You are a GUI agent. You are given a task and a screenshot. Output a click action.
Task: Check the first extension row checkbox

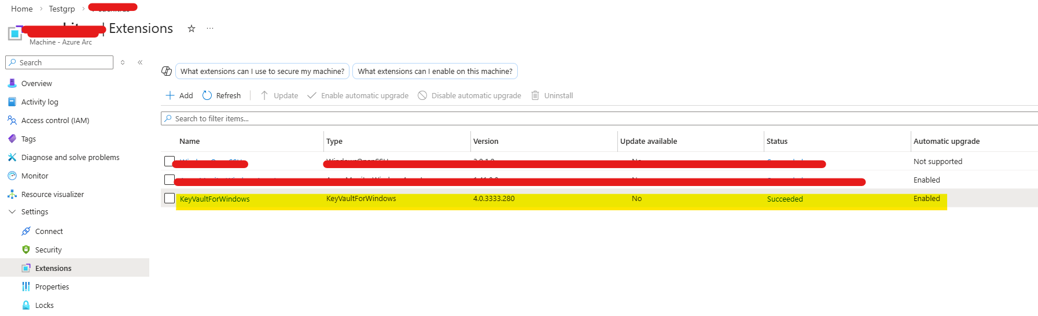point(170,161)
